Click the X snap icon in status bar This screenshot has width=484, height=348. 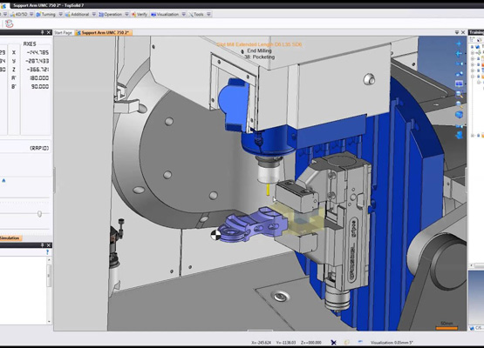coord(334,342)
